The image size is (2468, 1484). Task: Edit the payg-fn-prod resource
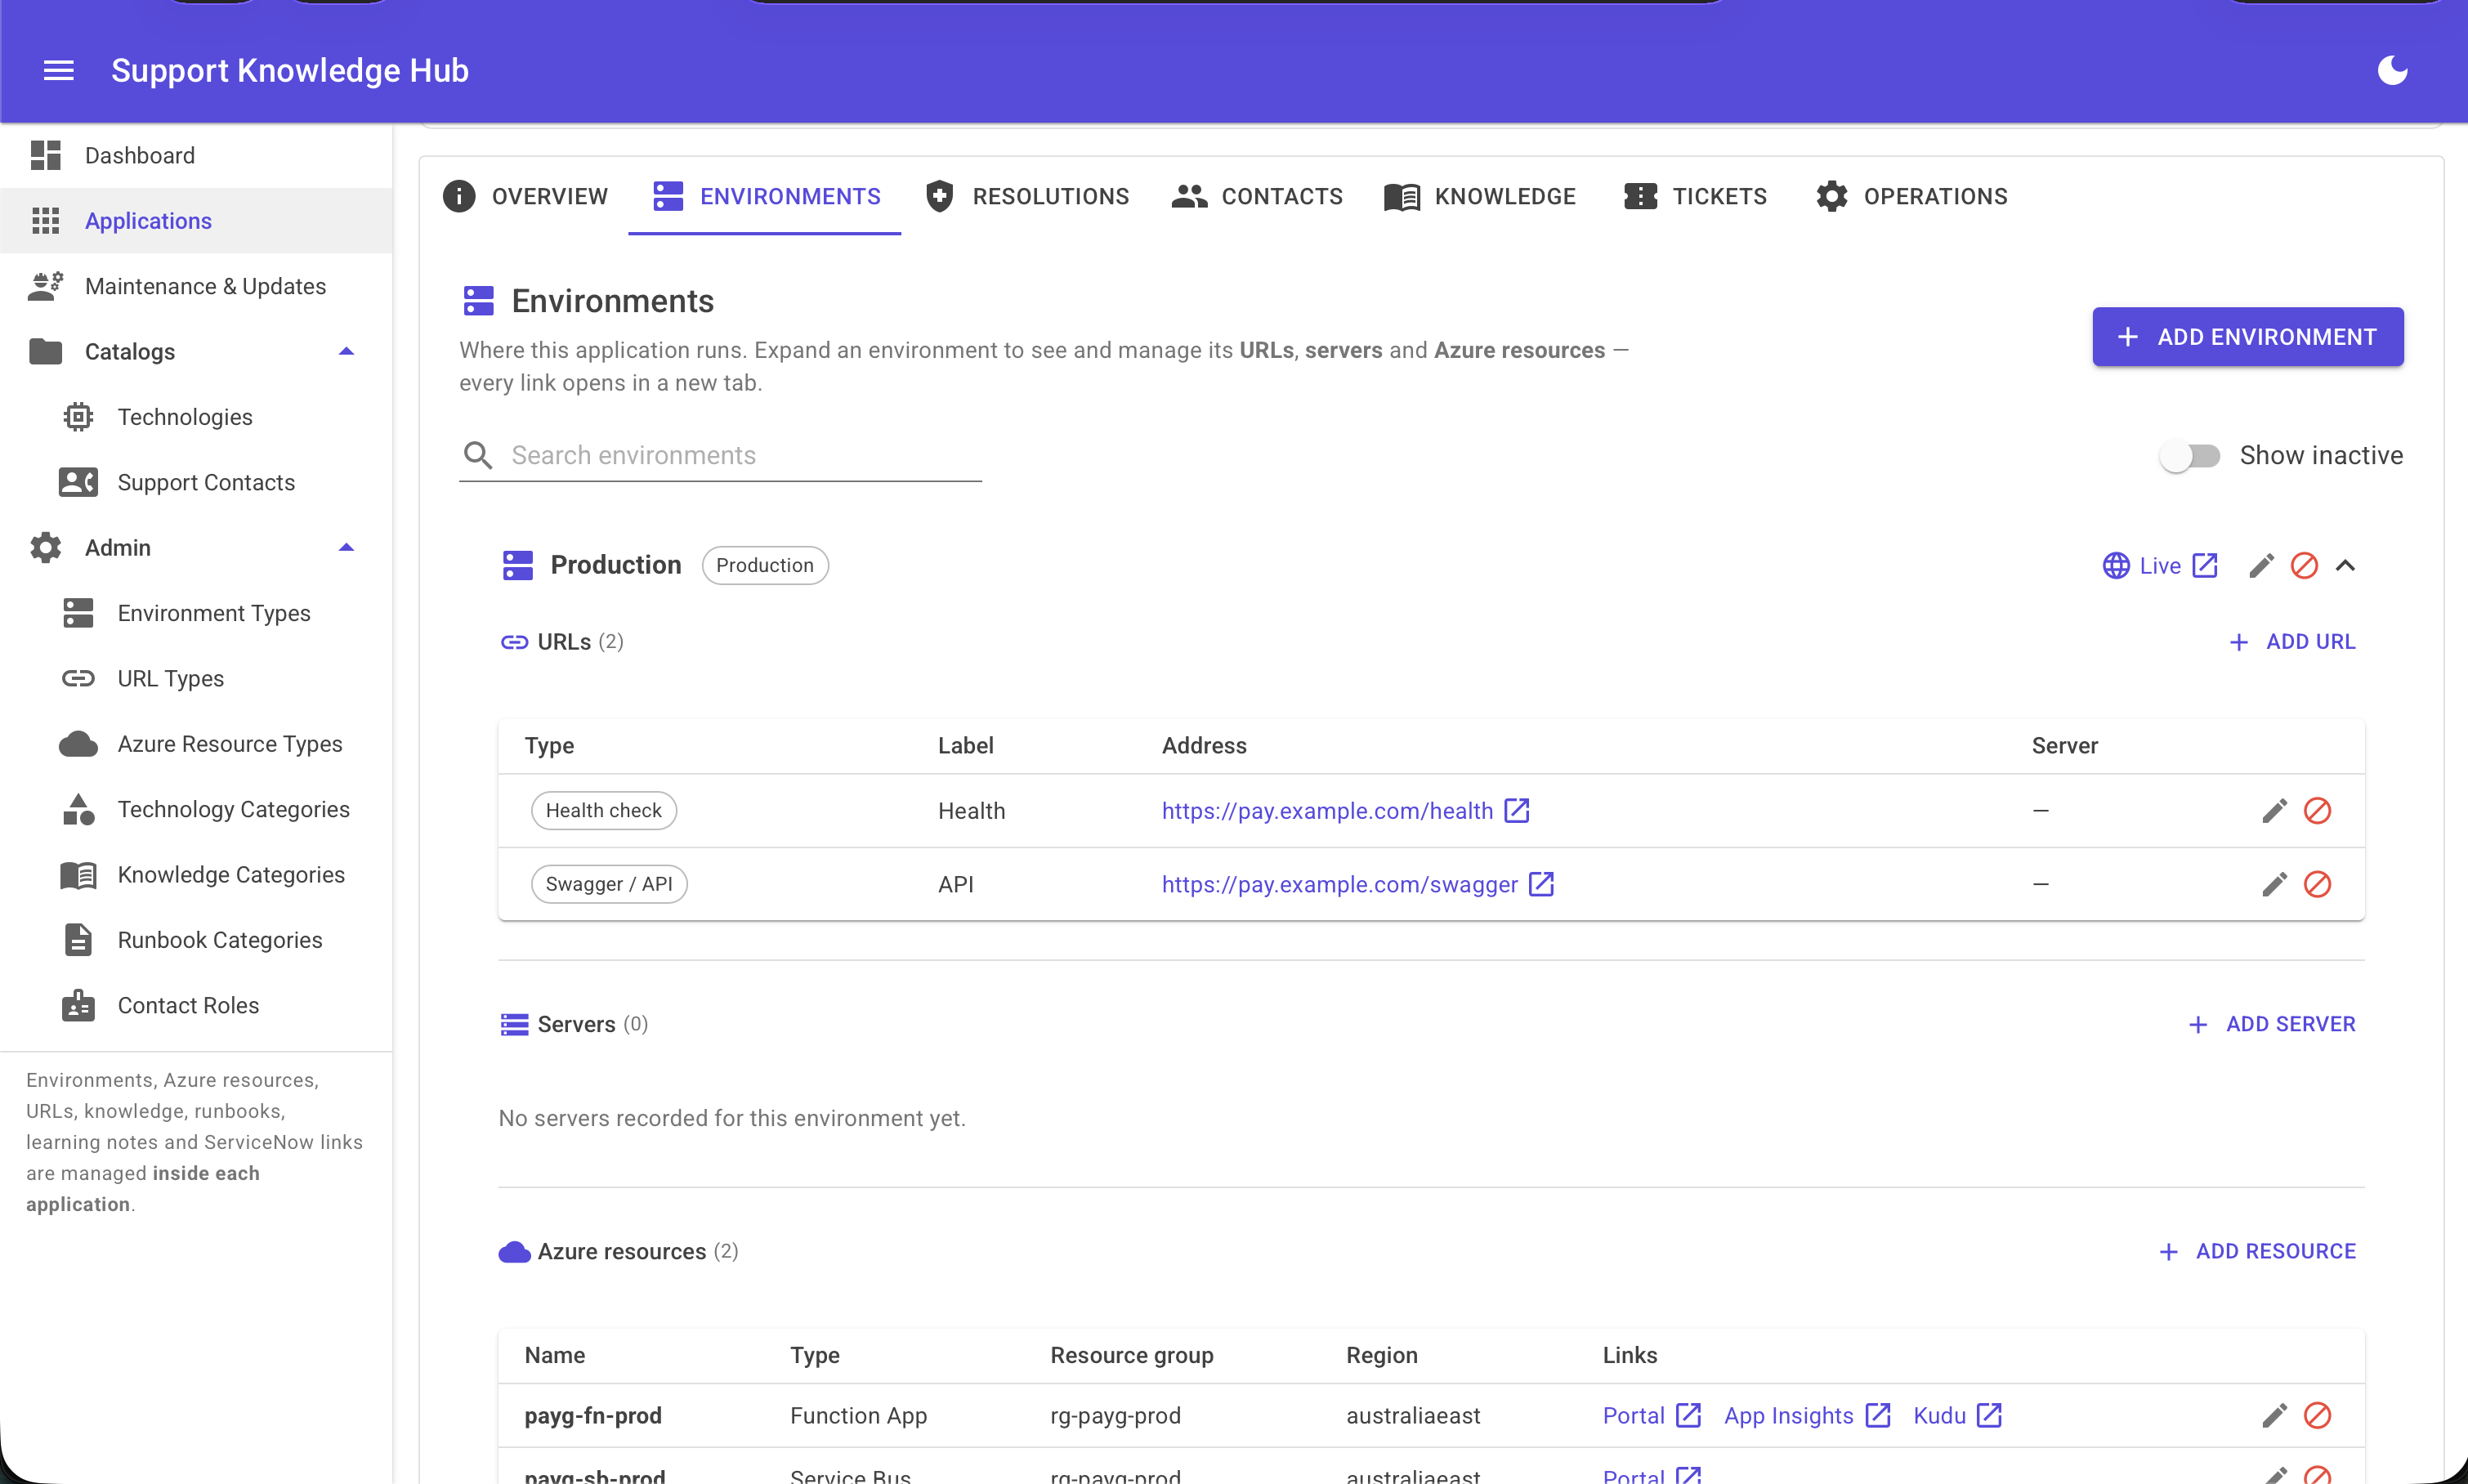point(2274,1415)
